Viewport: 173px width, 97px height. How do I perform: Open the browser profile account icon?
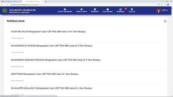168,5
